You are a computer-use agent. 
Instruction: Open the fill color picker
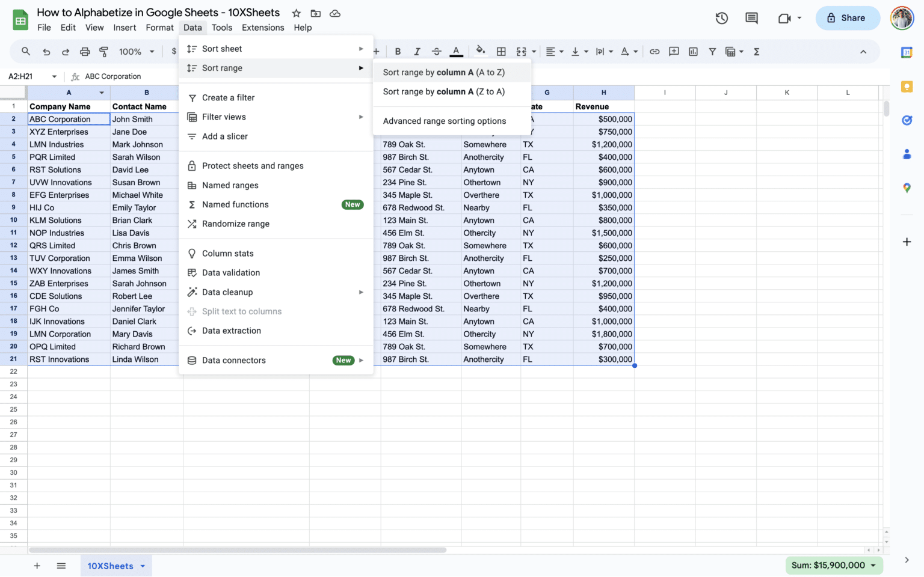click(480, 52)
